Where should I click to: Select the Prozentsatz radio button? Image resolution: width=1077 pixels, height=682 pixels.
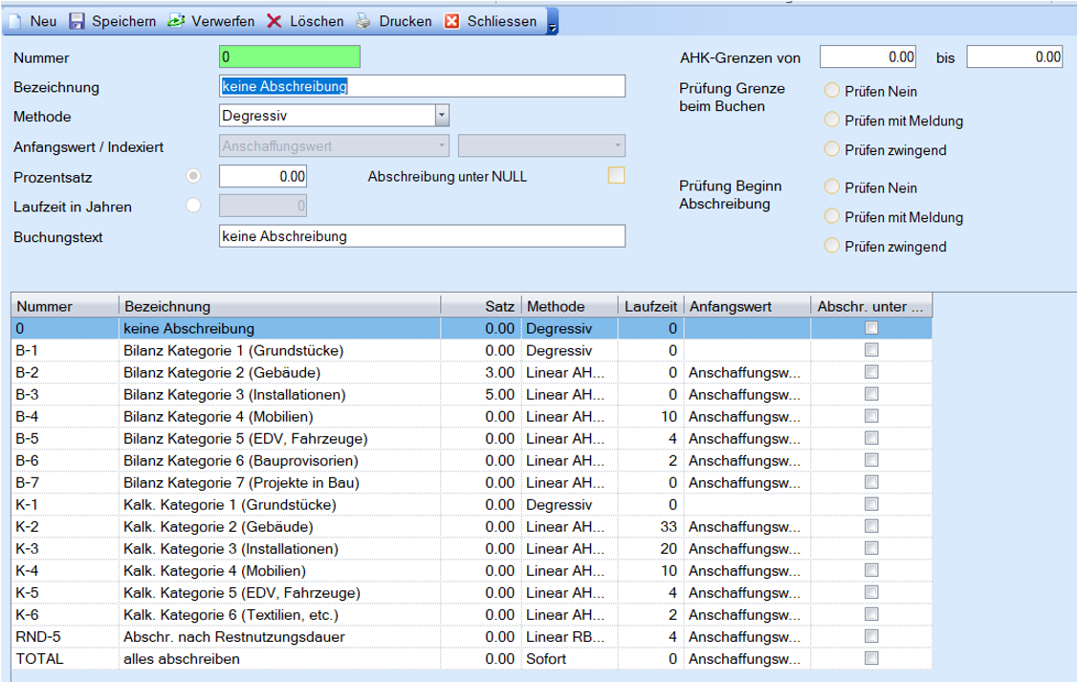[x=195, y=176]
